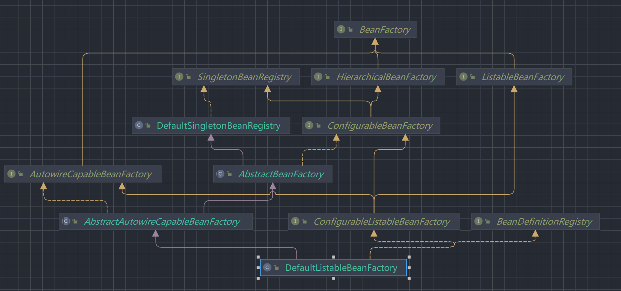Click the DefaultListableBeanFactory class icon
The width and height of the screenshot is (621, 291).
(x=267, y=267)
